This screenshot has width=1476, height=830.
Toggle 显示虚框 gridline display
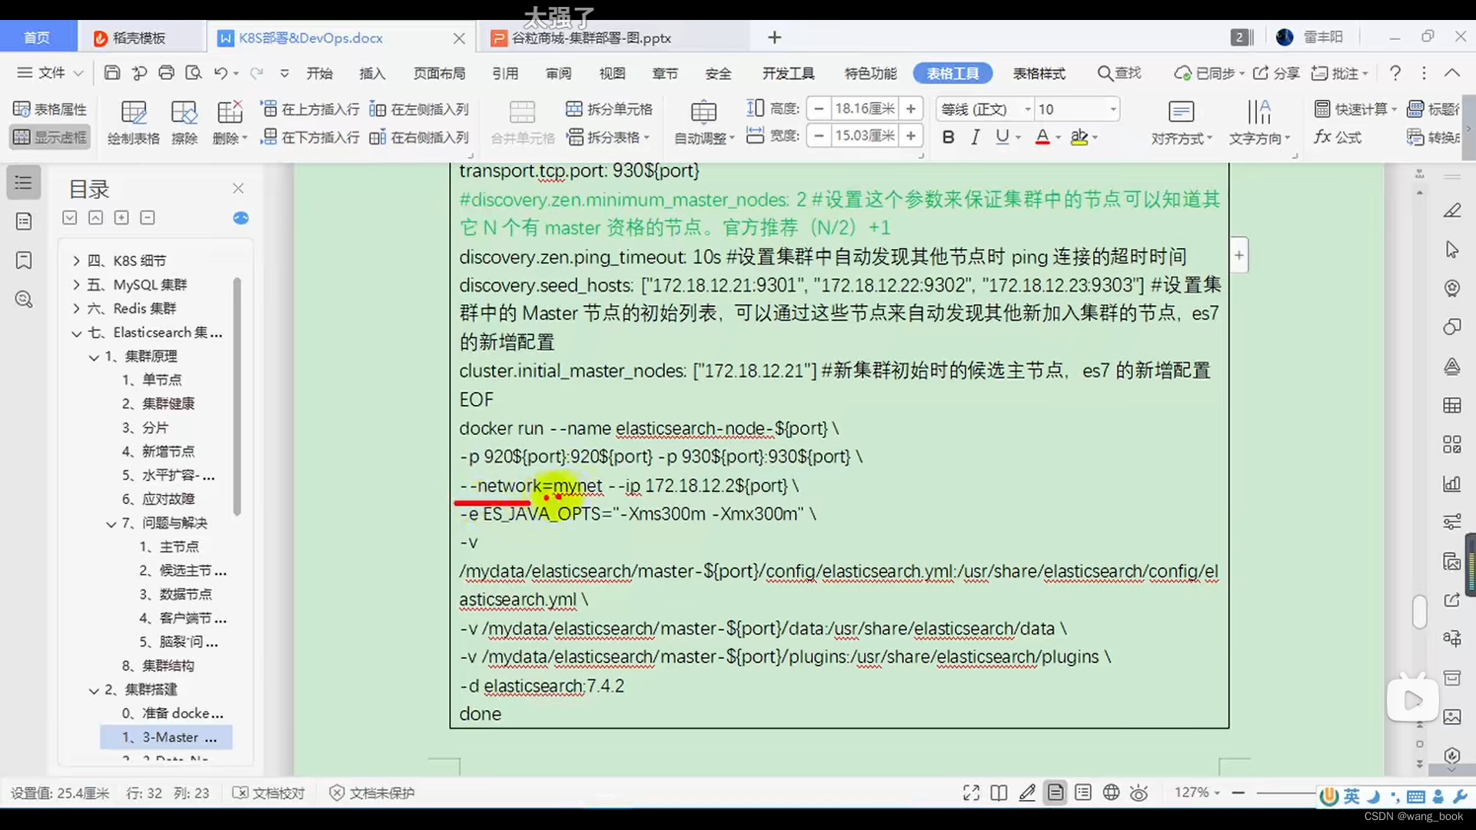pyautogui.click(x=48, y=138)
